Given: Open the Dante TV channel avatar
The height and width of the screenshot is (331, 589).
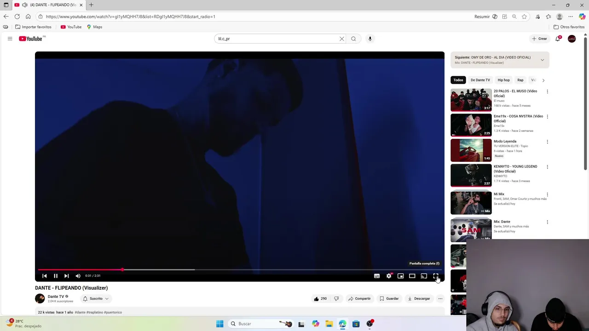Looking at the screenshot, I should click(x=40, y=298).
